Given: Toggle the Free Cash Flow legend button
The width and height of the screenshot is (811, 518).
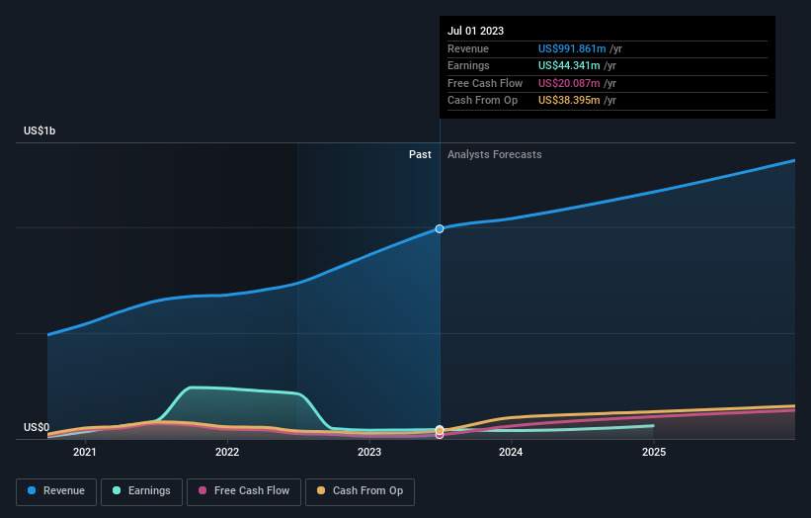Looking at the screenshot, I should coord(244,491).
